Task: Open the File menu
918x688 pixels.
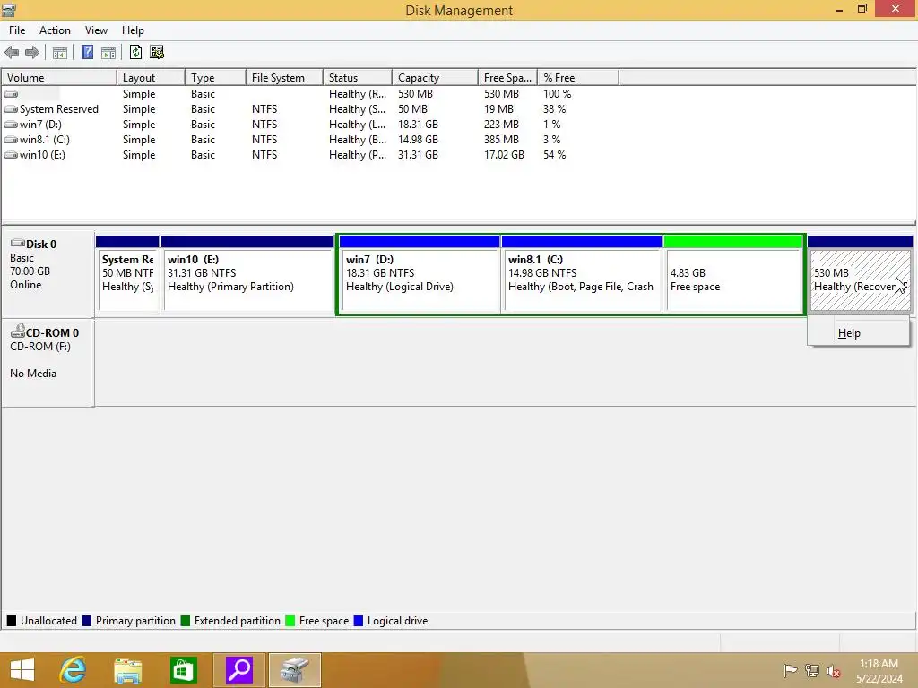Action: tap(17, 30)
